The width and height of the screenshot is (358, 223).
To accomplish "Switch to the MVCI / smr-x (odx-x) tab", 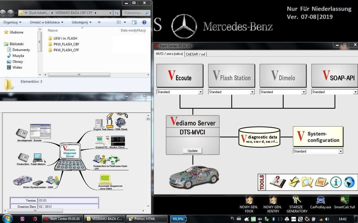I will click(x=169, y=54).
